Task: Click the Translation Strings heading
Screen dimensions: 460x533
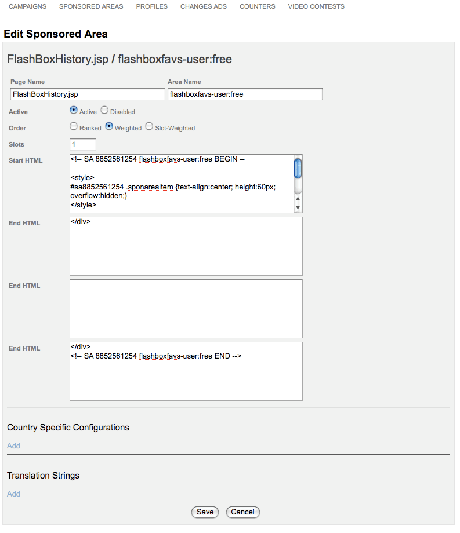Action: point(43,476)
